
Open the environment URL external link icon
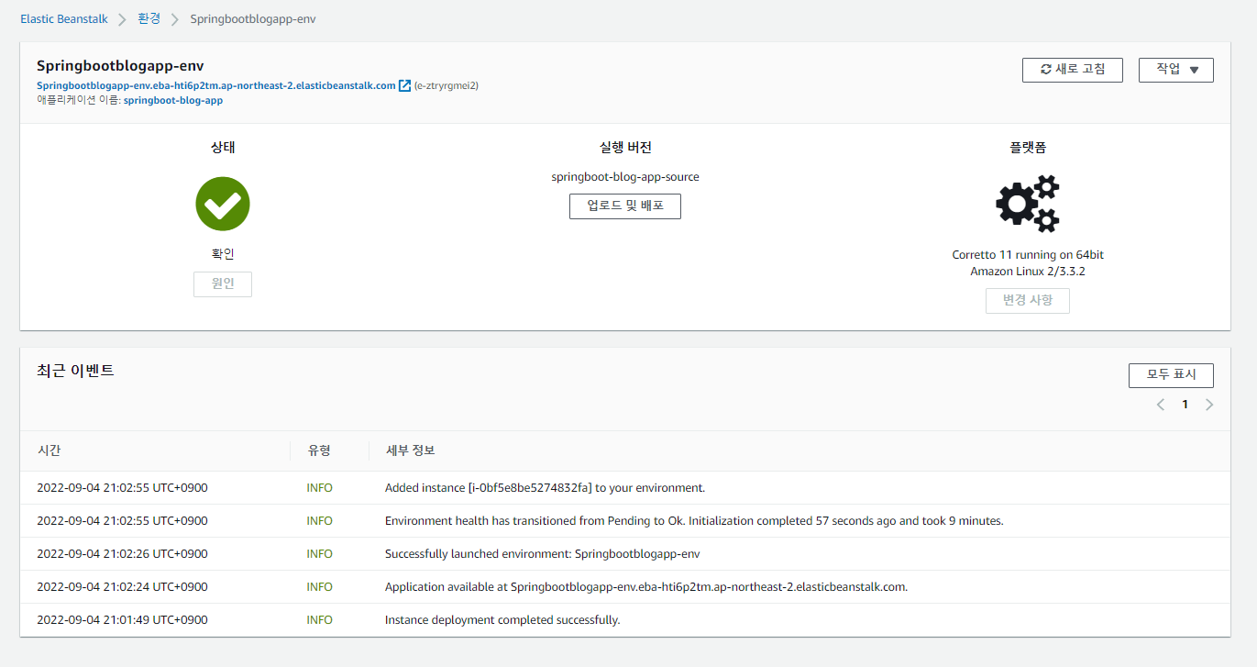point(404,85)
